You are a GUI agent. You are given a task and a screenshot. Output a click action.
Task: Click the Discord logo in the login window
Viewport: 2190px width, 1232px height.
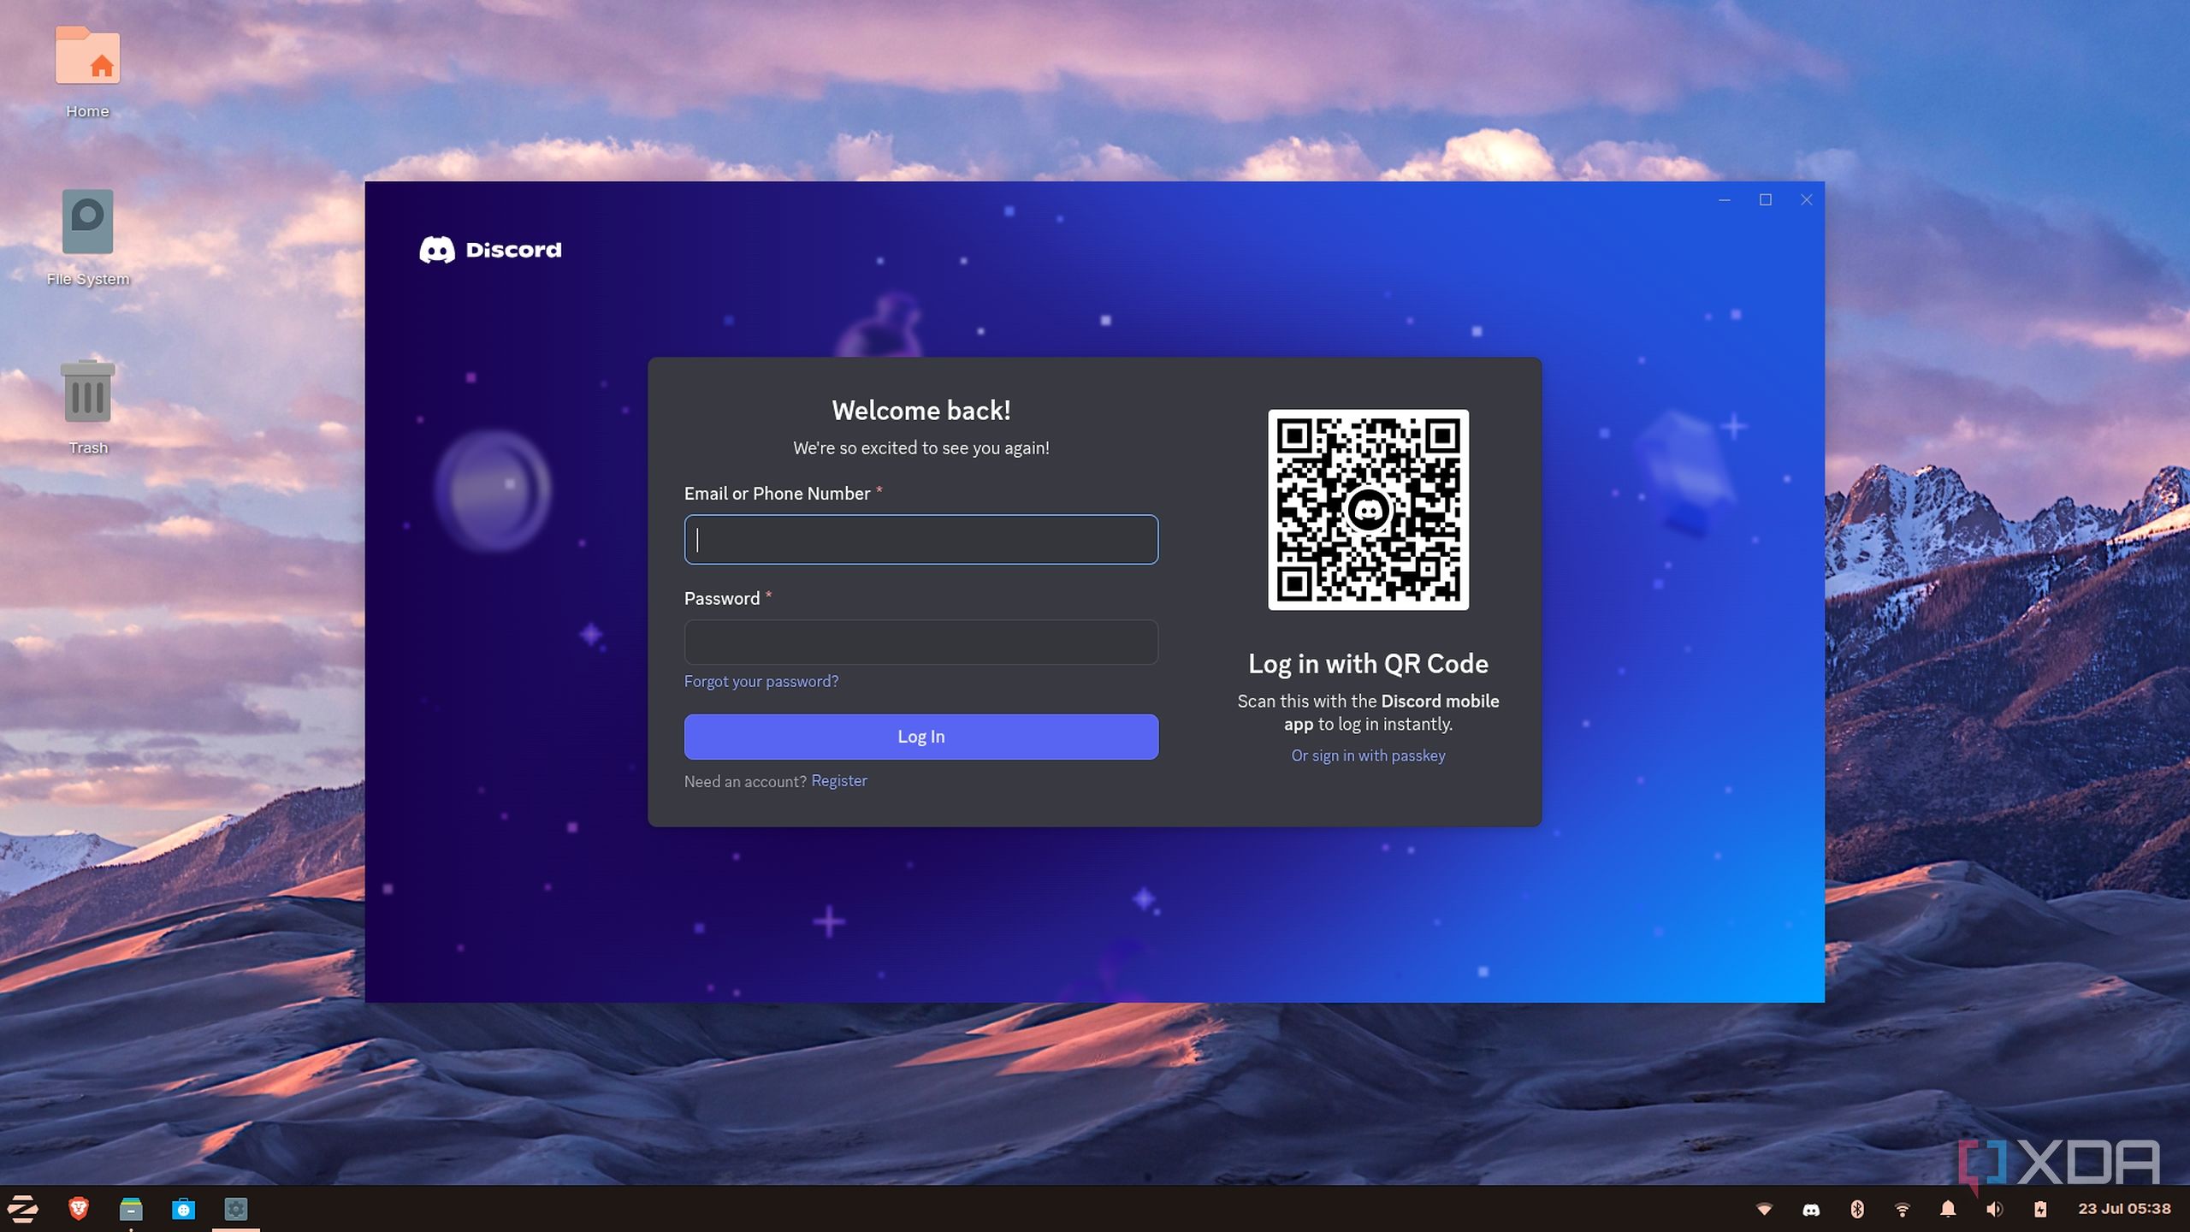[490, 250]
